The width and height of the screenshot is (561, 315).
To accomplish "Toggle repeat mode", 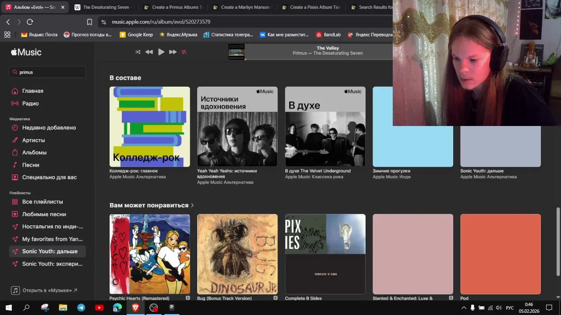I will click(x=184, y=52).
